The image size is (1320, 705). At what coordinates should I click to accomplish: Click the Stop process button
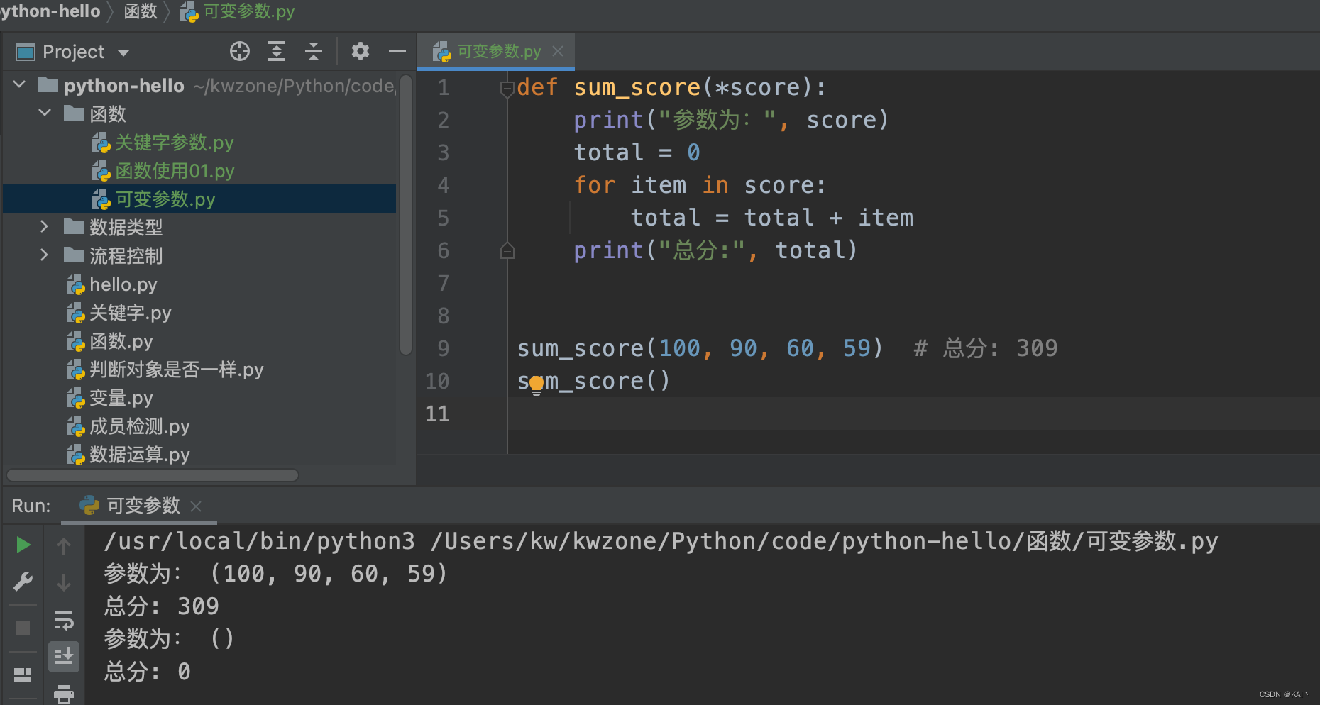click(23, 628)
